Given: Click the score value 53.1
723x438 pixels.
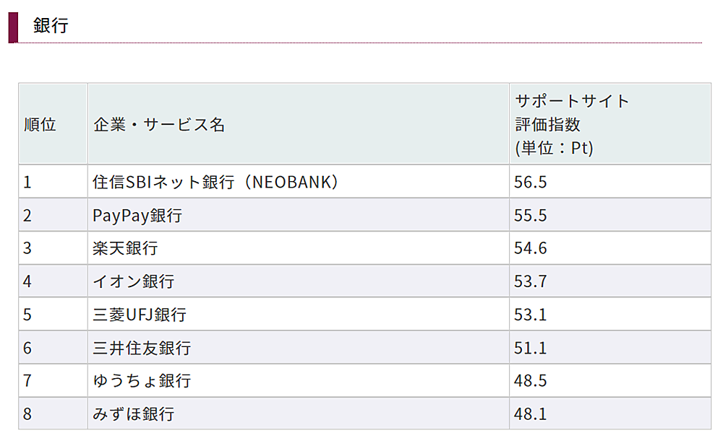Looking at the screenshot, I should coord(530,315).
